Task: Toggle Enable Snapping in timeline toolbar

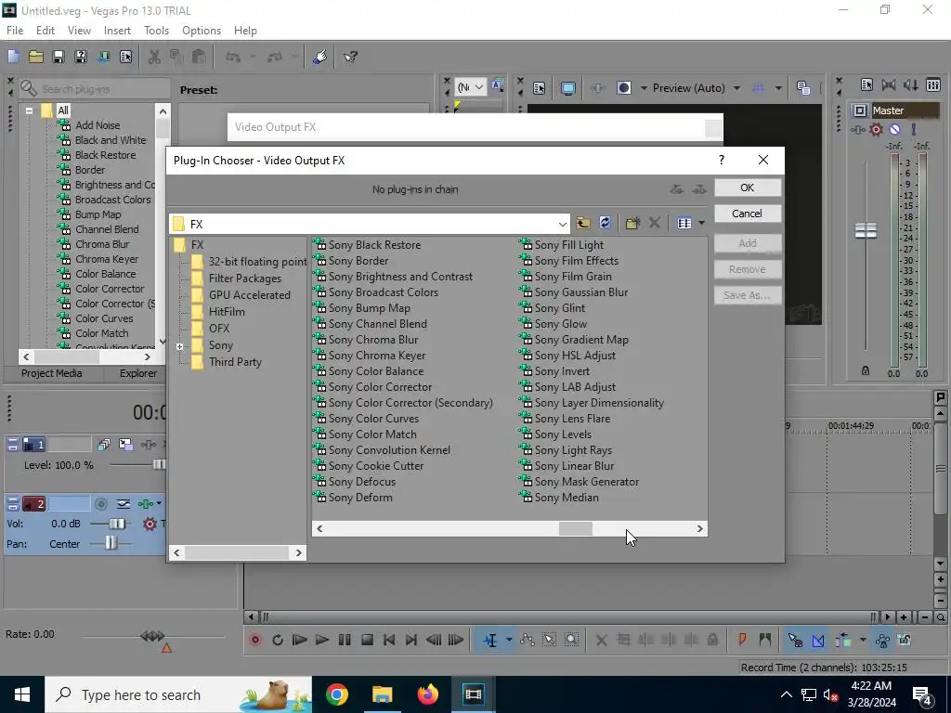Action: 795,640
